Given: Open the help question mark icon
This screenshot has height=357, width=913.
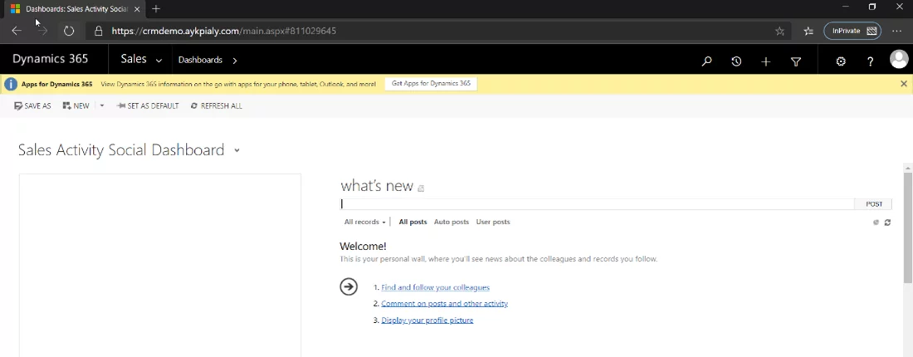Looking at the screenshot, I should 871,61.
